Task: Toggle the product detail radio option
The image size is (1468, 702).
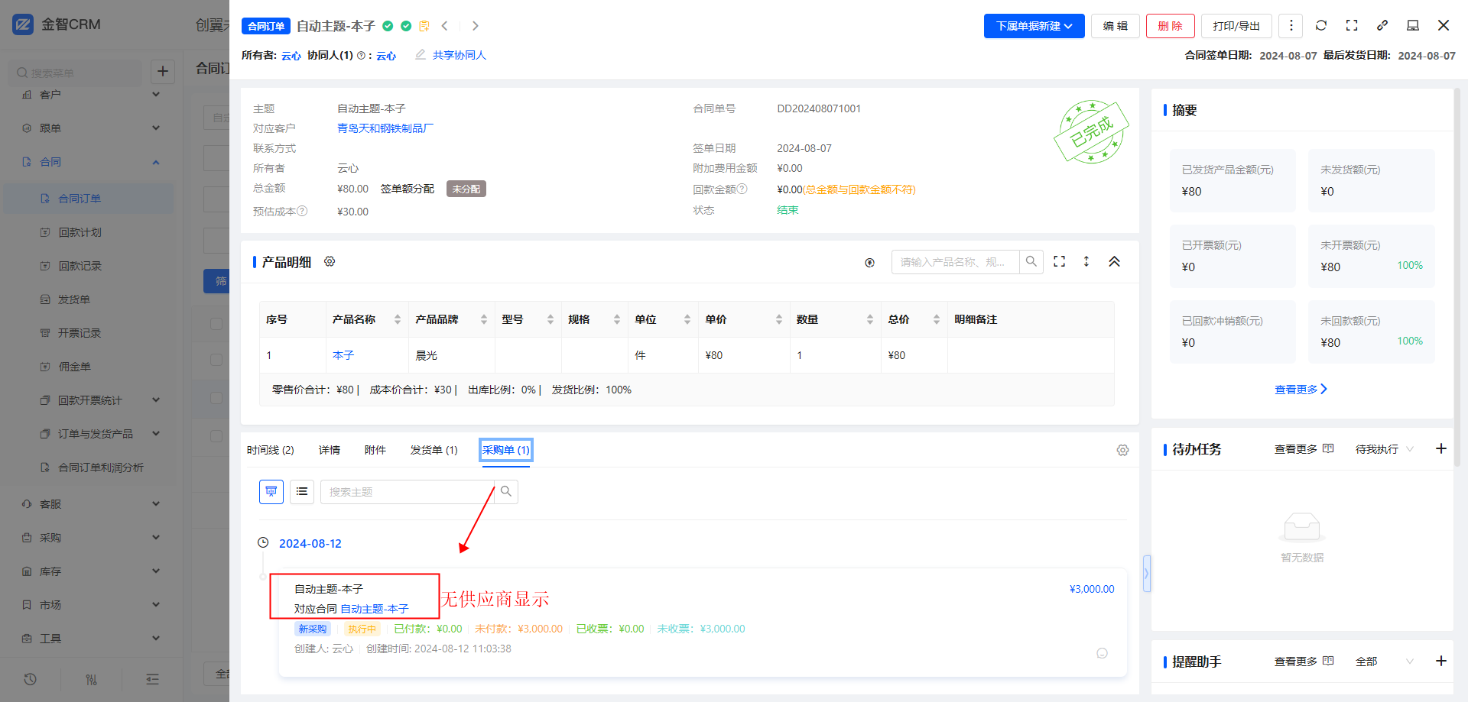Action: pyautogui.click(x=869, y=263)
